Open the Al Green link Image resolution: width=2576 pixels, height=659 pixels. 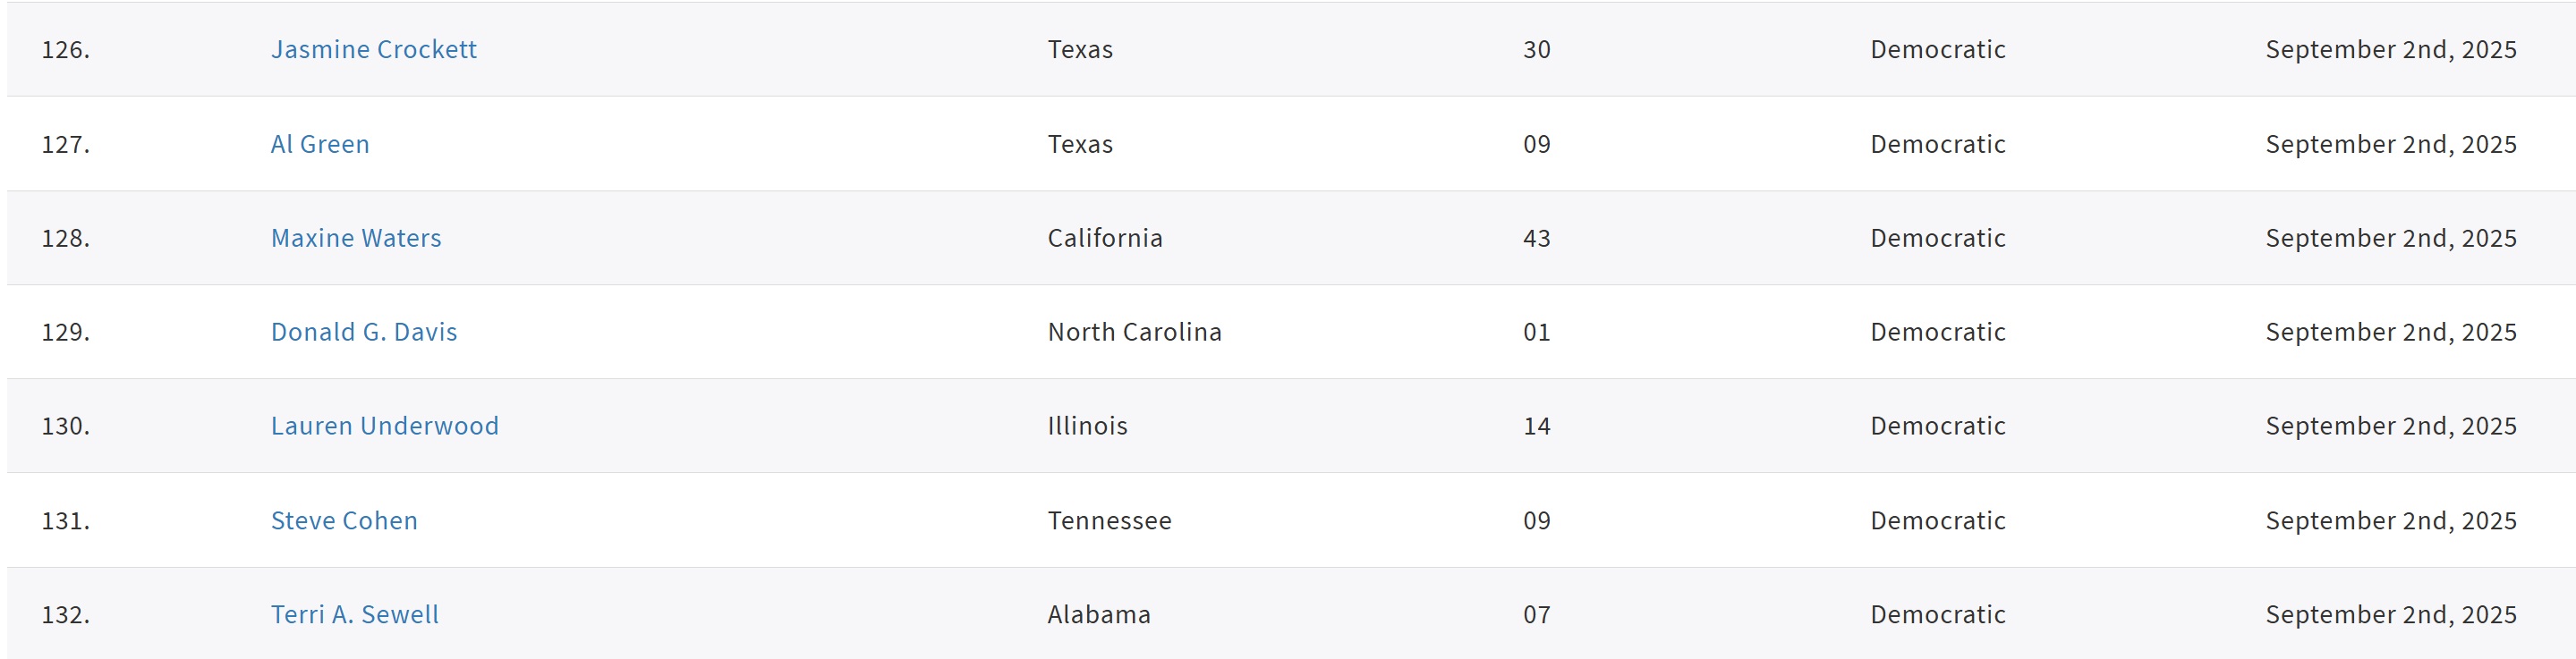[320, 144]
